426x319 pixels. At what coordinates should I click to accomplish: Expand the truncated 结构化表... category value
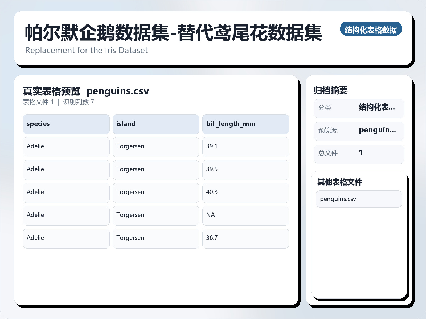[377, 108]
